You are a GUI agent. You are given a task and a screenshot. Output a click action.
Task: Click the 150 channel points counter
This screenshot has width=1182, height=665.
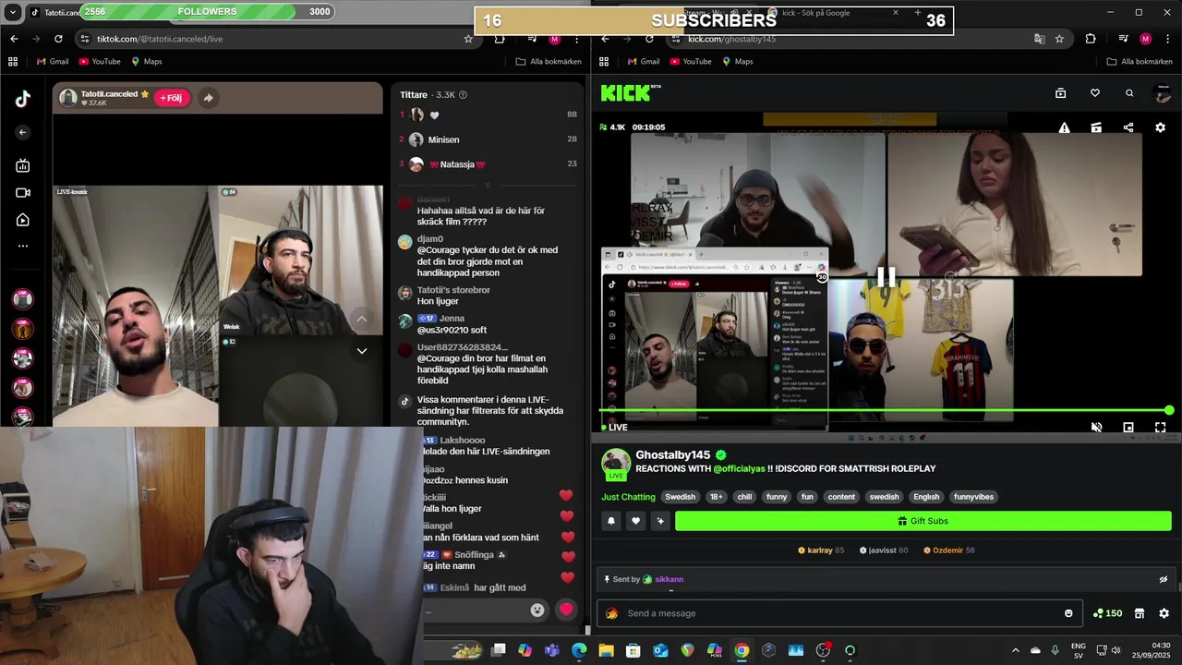[1108, 613]
